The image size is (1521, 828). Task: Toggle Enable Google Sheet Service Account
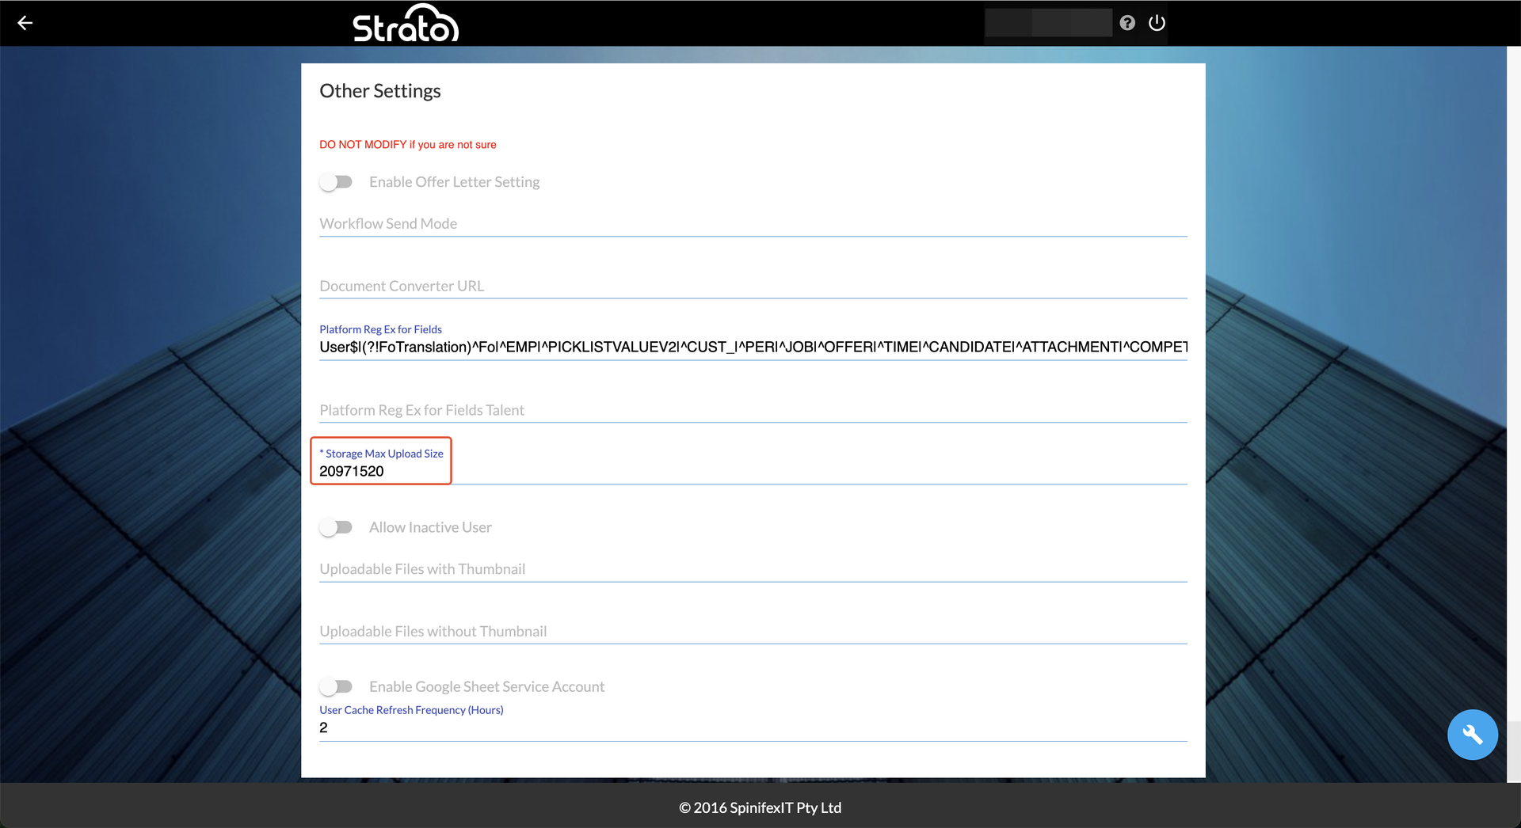[x=336, y=686]
